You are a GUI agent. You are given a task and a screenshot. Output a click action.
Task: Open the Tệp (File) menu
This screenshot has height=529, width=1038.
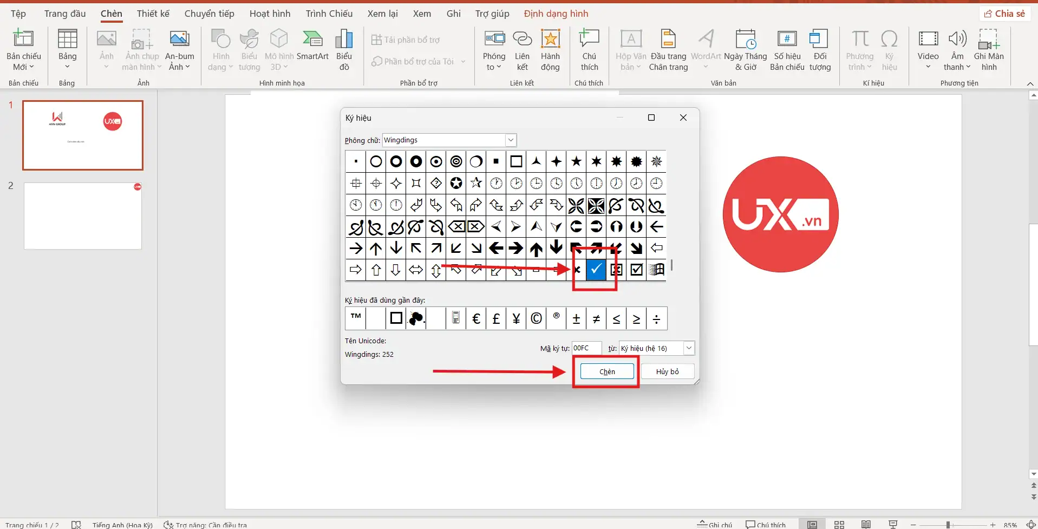pyautogui.click(x=18, y=14)
